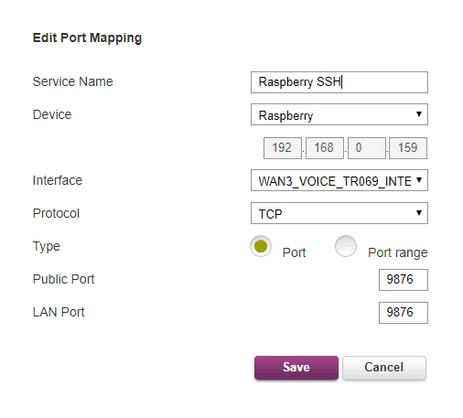Expand the Protocol dropdown showing TCP
Viewport: 463px width, 418px height.
[339, 213]
